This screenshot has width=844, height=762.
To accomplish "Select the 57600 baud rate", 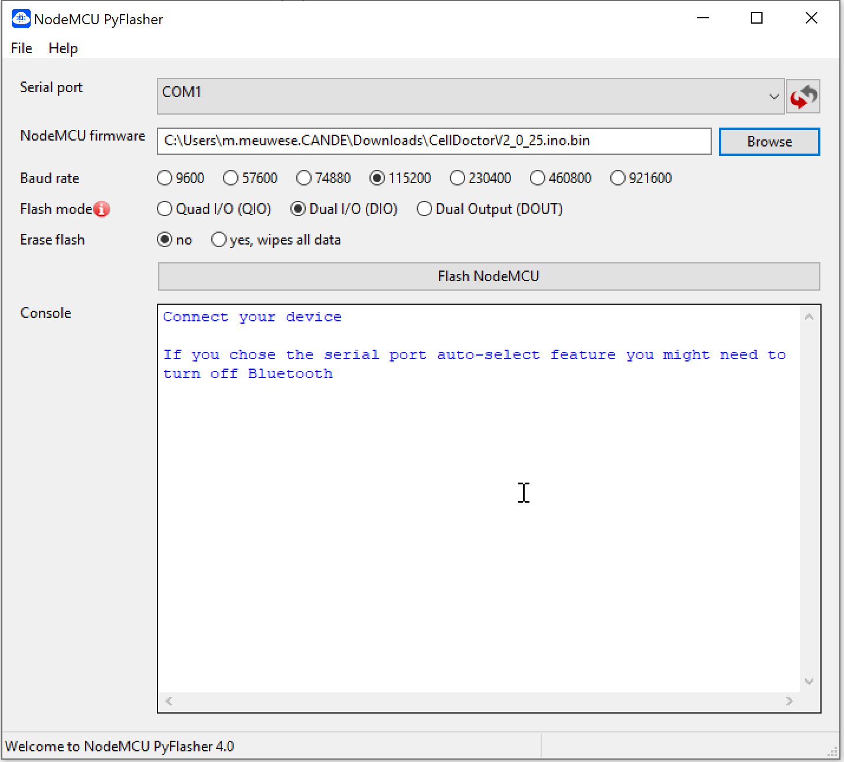I will pyautogui.click(x=250, y=178).
